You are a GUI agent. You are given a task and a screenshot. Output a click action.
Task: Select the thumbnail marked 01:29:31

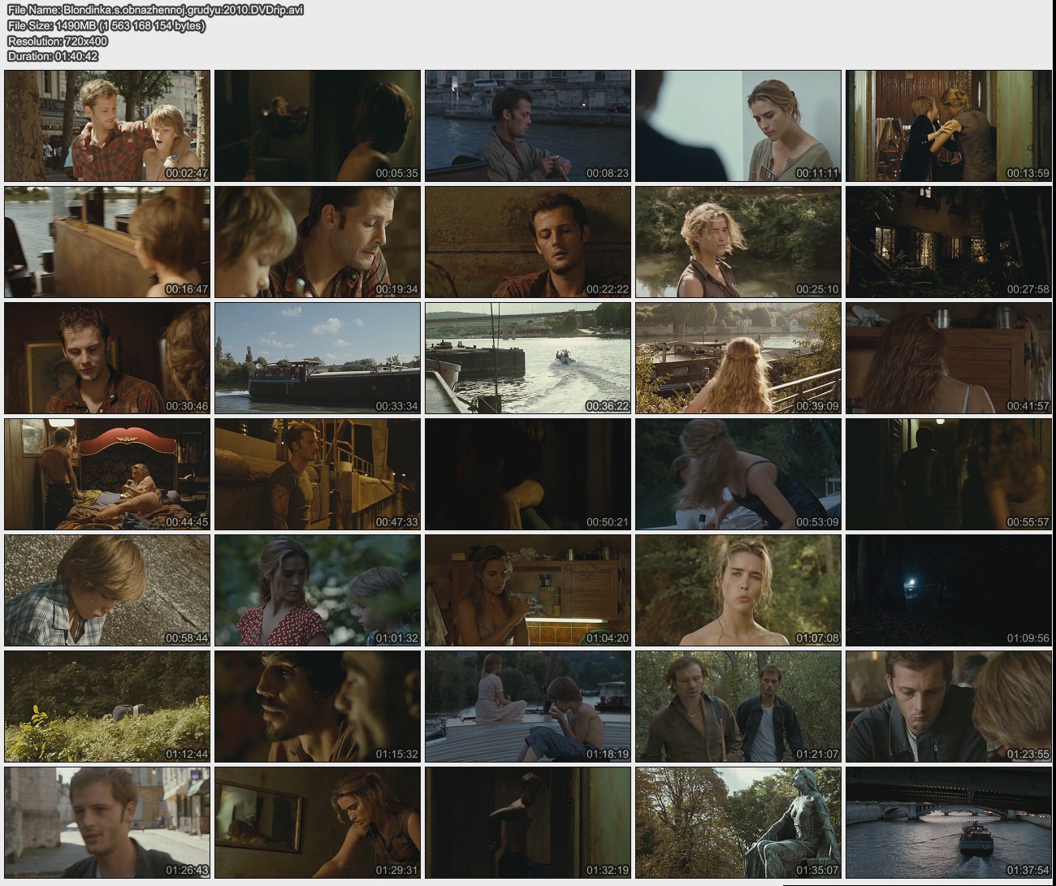tap(318, 823)
